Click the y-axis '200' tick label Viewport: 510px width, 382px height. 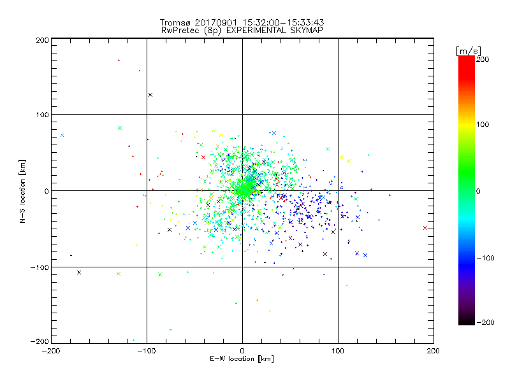(42, 40)
